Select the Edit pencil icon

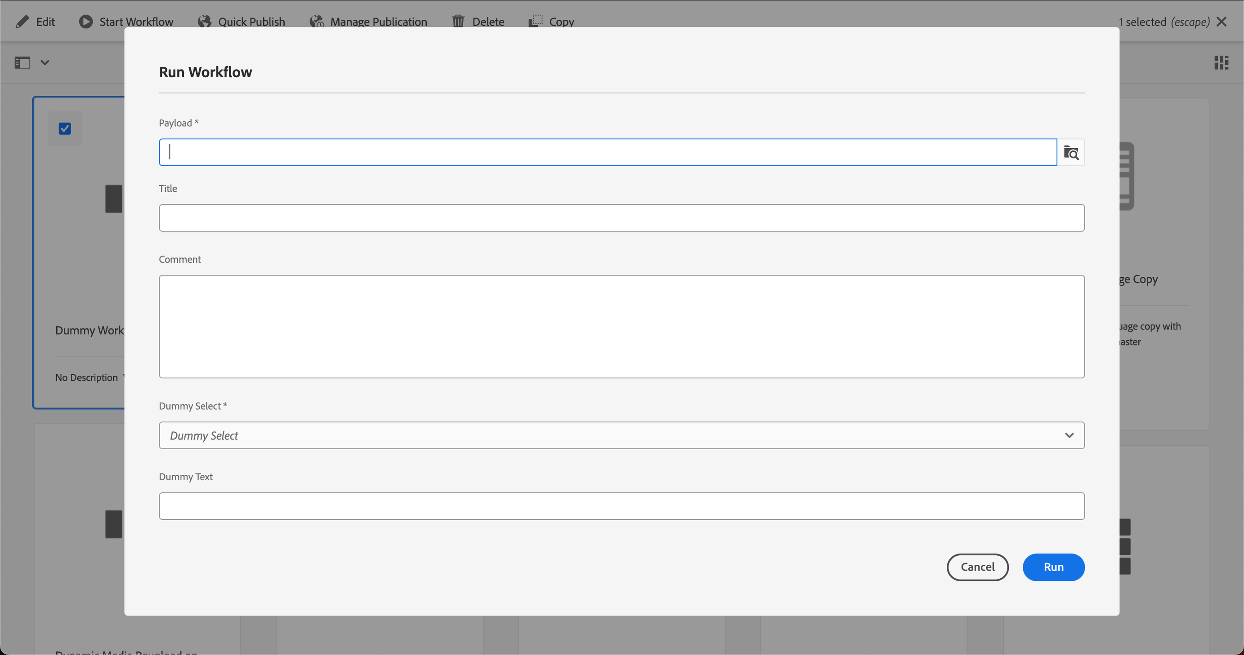[22, 21]
